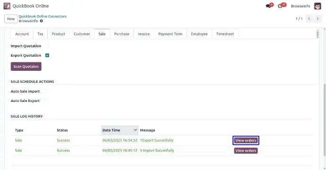
Task: Follow the Quickbook Online Connectors breadcrumb link
Action: point(43,16)
